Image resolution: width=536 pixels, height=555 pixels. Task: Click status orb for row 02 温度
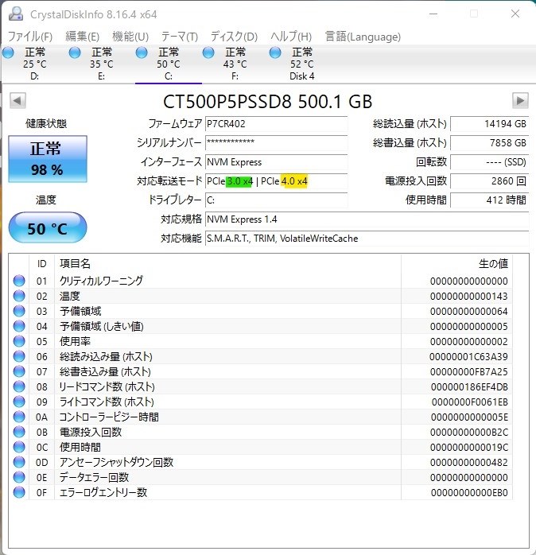(x=19, y=296)
